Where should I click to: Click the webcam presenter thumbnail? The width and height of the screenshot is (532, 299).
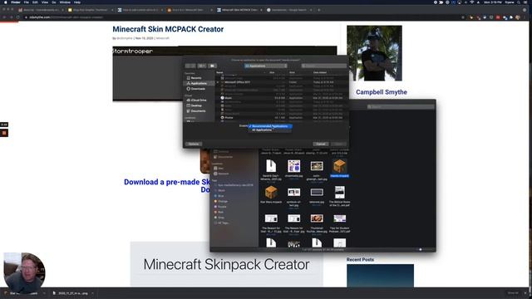(24, 273)
